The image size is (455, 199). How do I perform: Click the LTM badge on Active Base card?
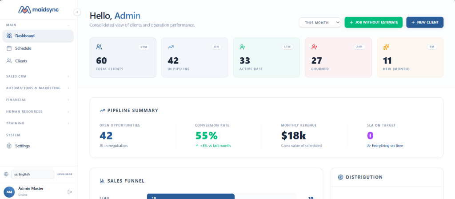pos(287,47)
